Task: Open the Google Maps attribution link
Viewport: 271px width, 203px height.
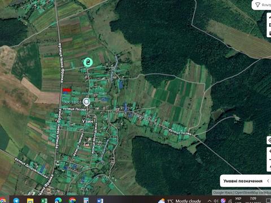Action: (x=224, y=193)
